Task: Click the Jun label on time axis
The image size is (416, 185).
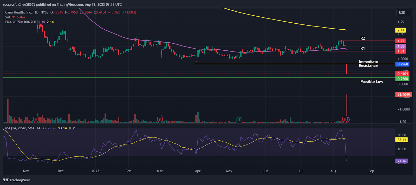Action: coord(265,171)
